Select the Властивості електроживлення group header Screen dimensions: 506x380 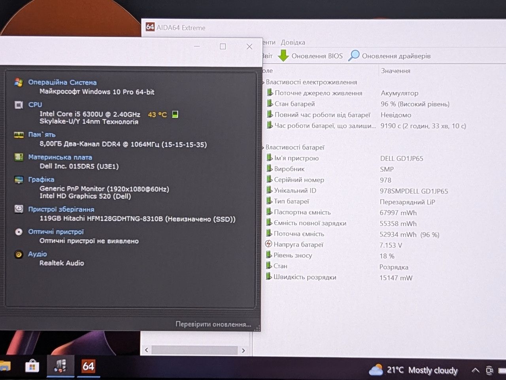point(312,82)
